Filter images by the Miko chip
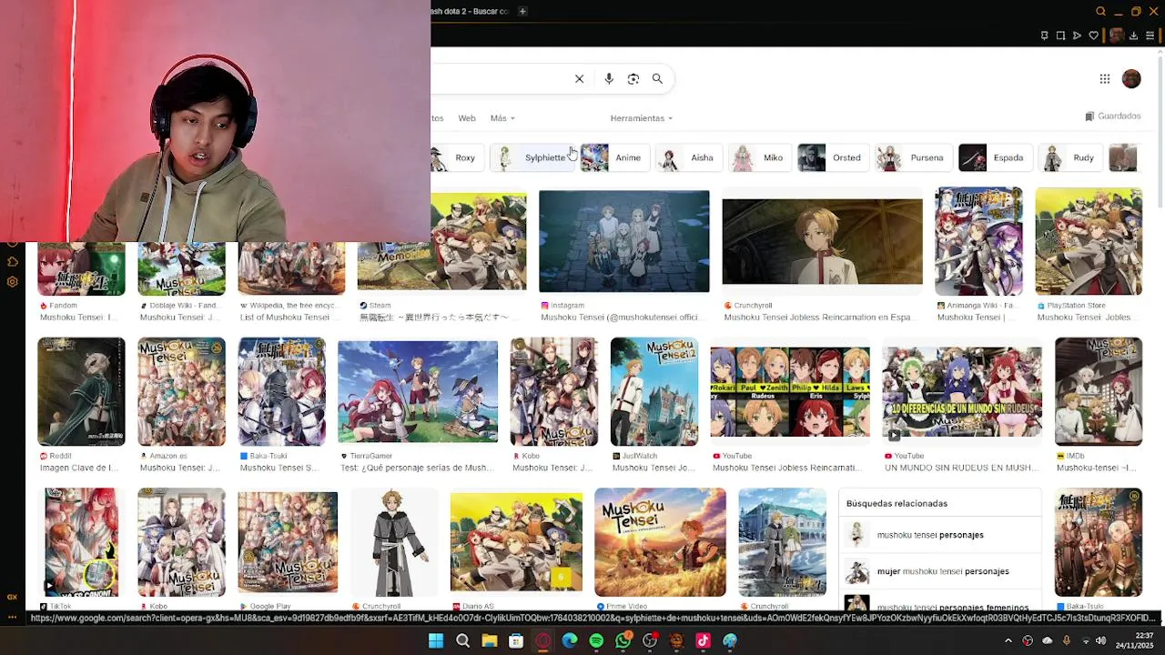 759,157
